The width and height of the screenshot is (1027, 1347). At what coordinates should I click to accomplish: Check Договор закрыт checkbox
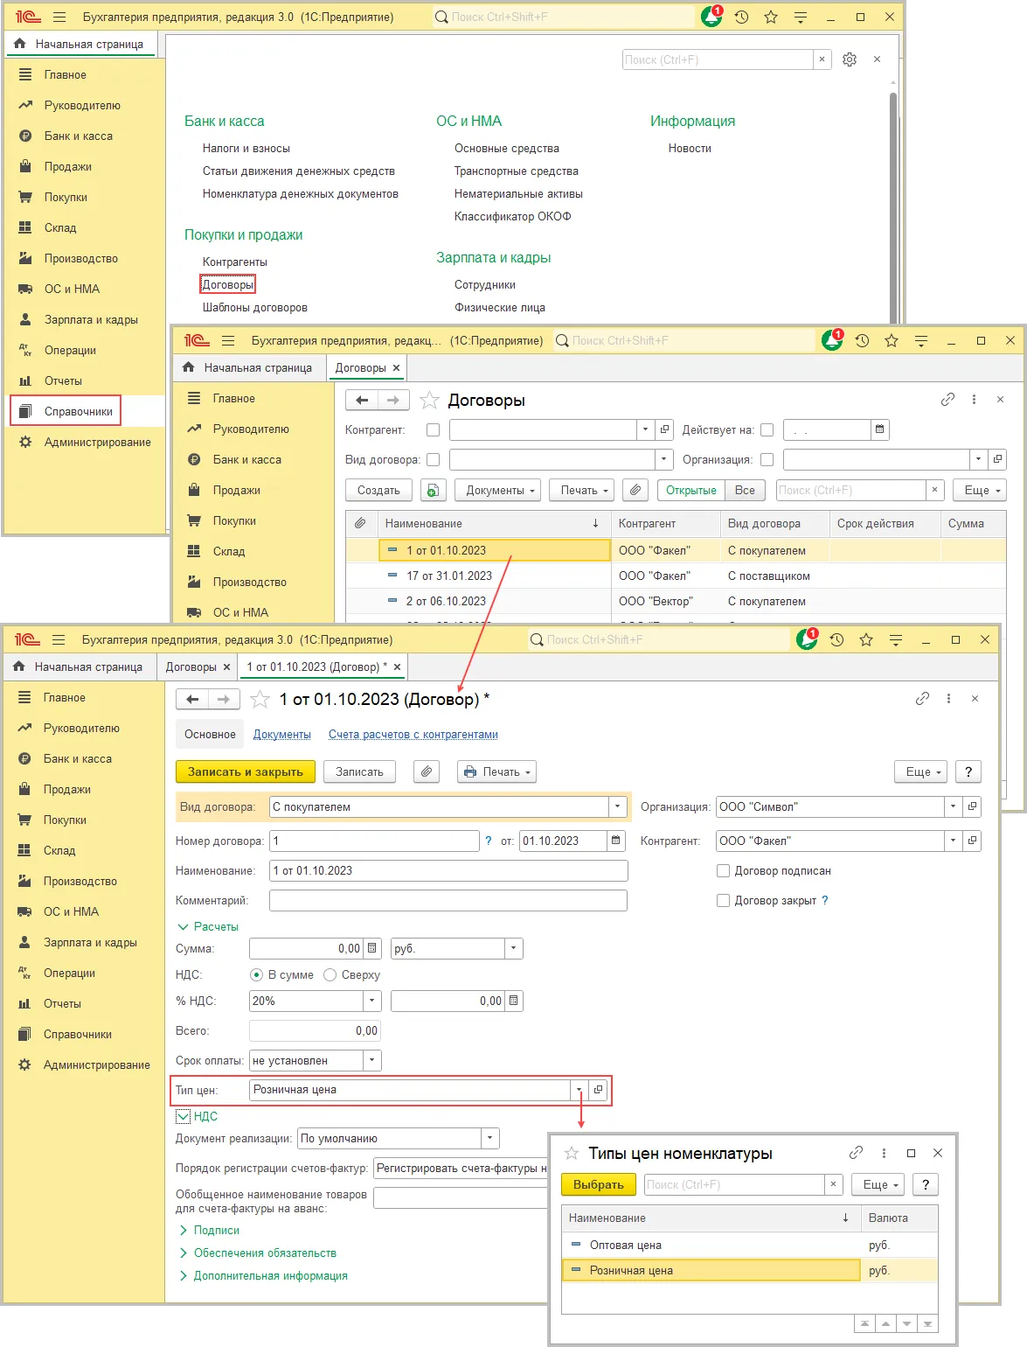(723, 900)
